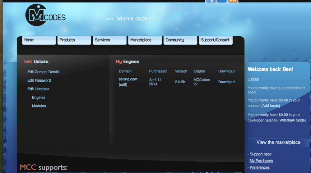Click the Add funds link
311x173 pixels.
coord(271,106)
